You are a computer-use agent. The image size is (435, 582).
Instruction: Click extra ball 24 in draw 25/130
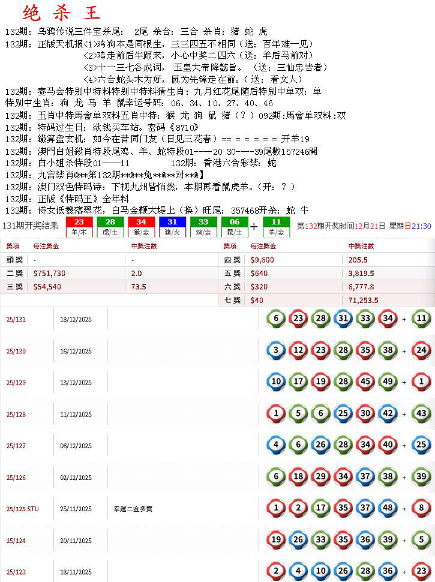pyautogui.click(x=422, y=350)
